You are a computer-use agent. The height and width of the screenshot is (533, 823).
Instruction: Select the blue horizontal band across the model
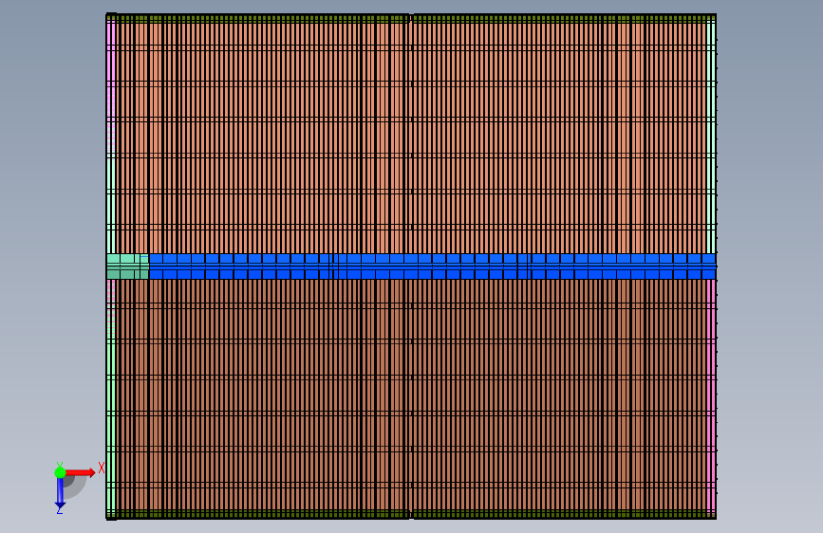[433, 266]
